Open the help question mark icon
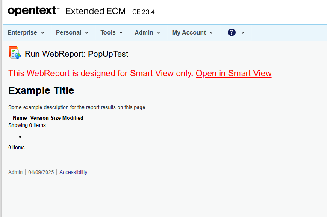This screenshot has height=217, width=327. coord(232,32)
